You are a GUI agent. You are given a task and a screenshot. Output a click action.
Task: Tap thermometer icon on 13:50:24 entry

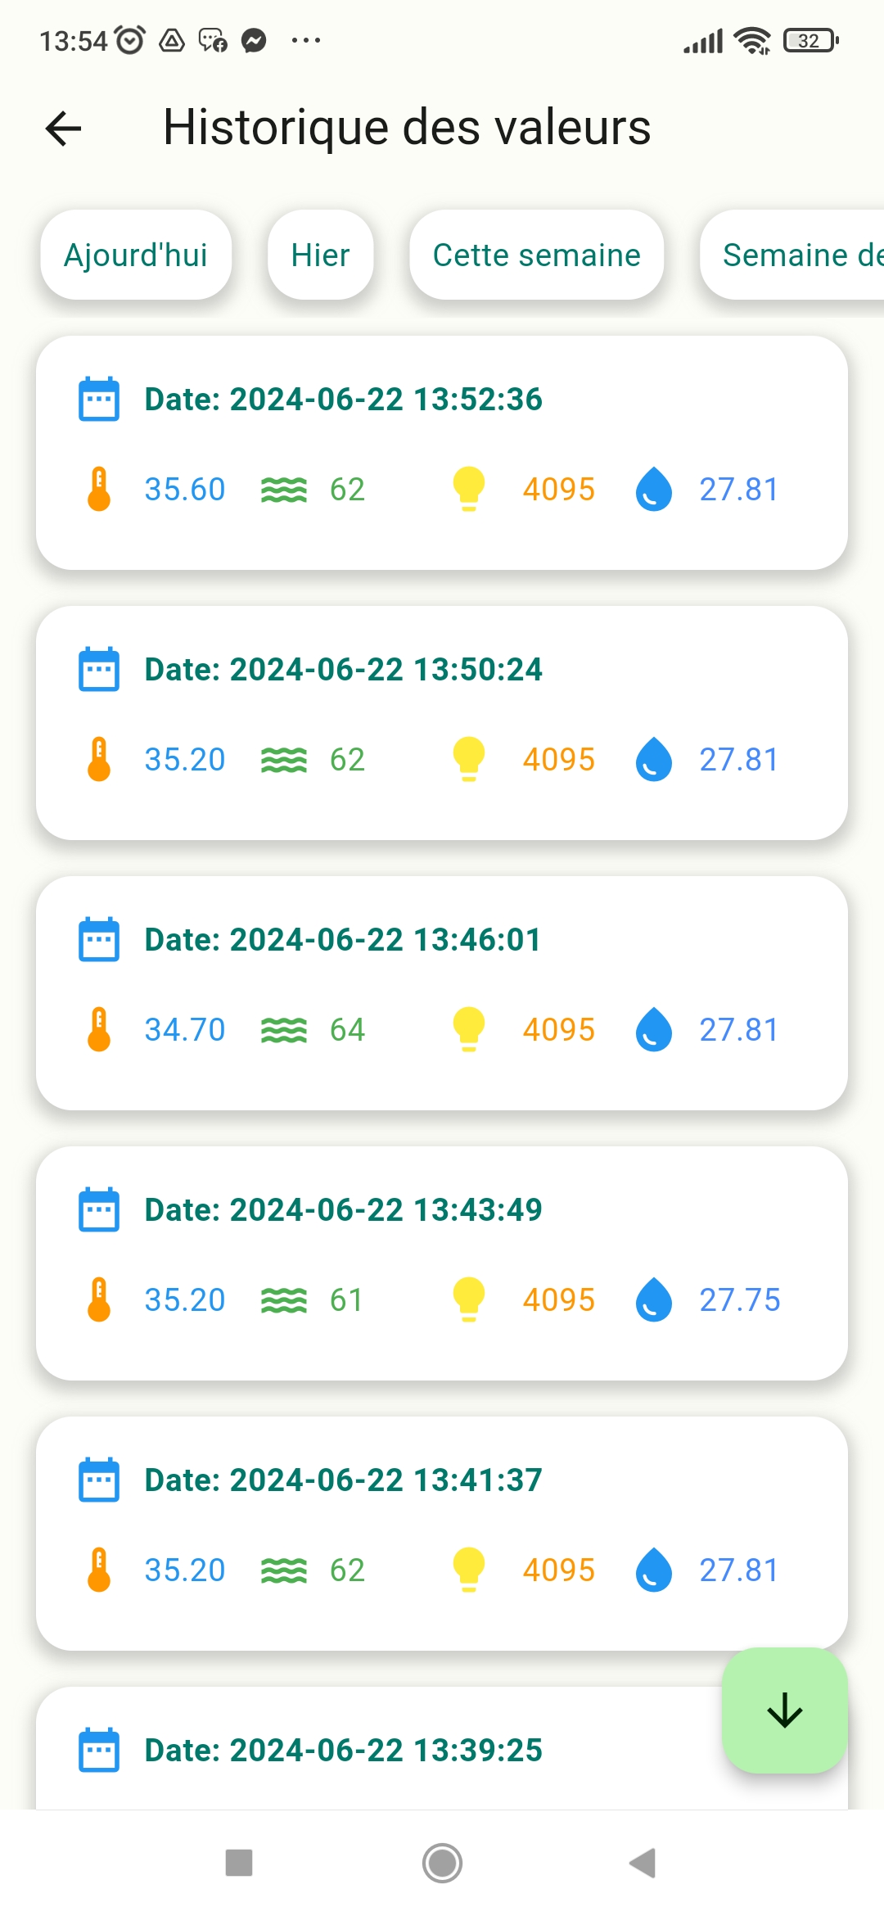tap(99, 759)
